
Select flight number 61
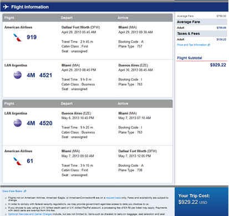[30, 161]
